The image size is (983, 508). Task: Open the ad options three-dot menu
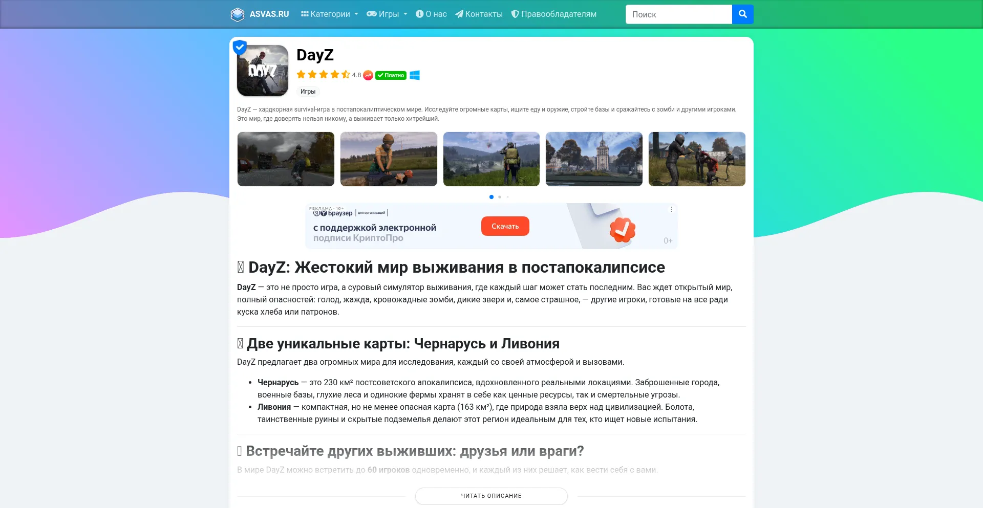click(x=671, y=209)
